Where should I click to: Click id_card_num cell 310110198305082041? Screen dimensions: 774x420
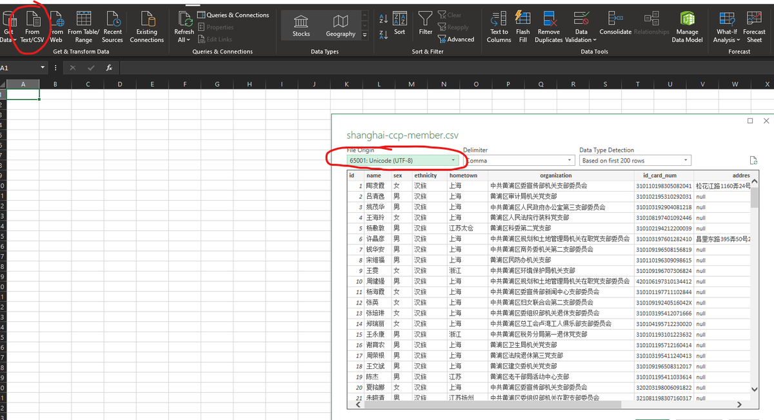[x=663, y=186]
